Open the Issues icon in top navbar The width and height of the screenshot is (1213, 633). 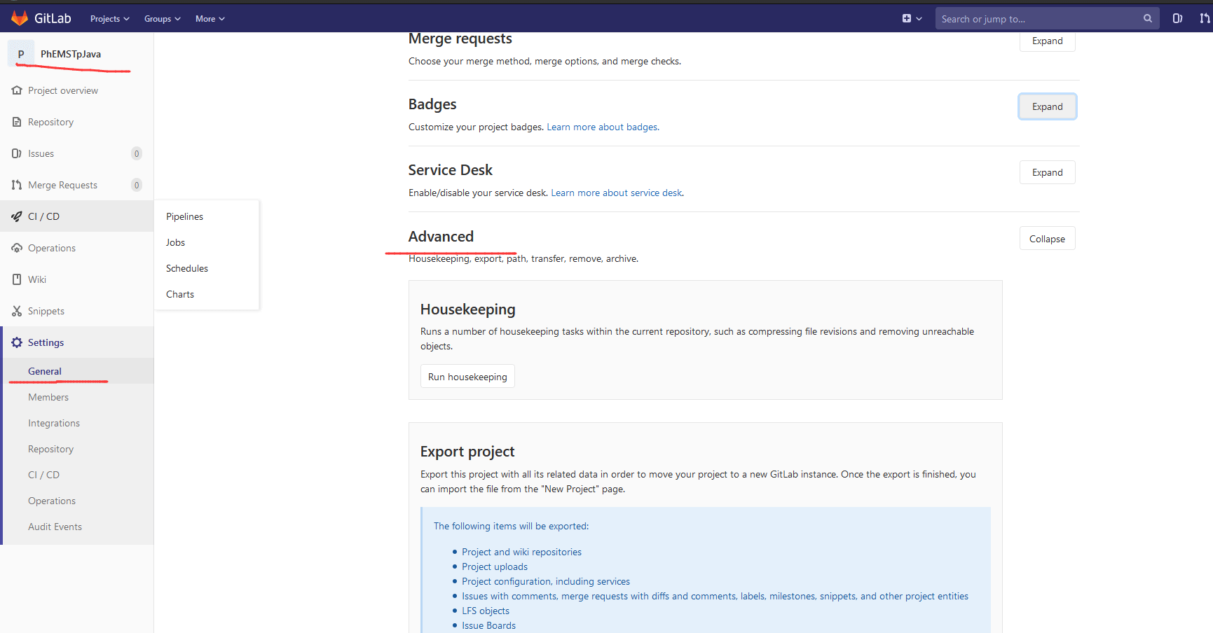click(1177, 18)
